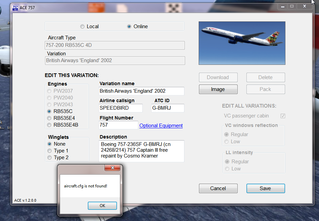The width and height of the screenshot is (319, 221).
Task: Select Type 1 winglets
Action: [x=49, y=151]
